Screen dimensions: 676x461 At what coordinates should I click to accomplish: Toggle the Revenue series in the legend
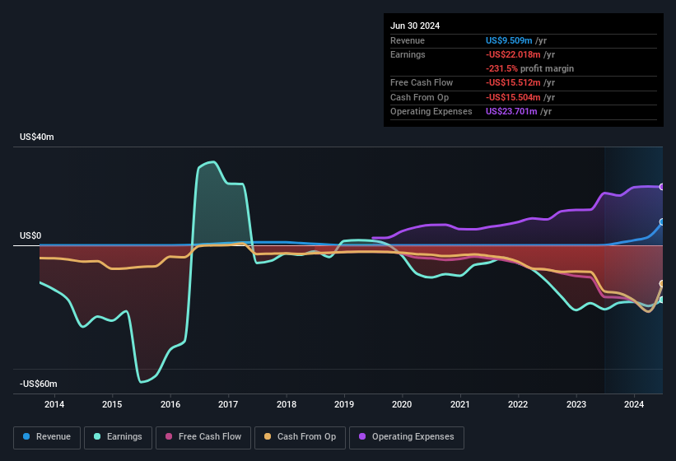point(48,437)
